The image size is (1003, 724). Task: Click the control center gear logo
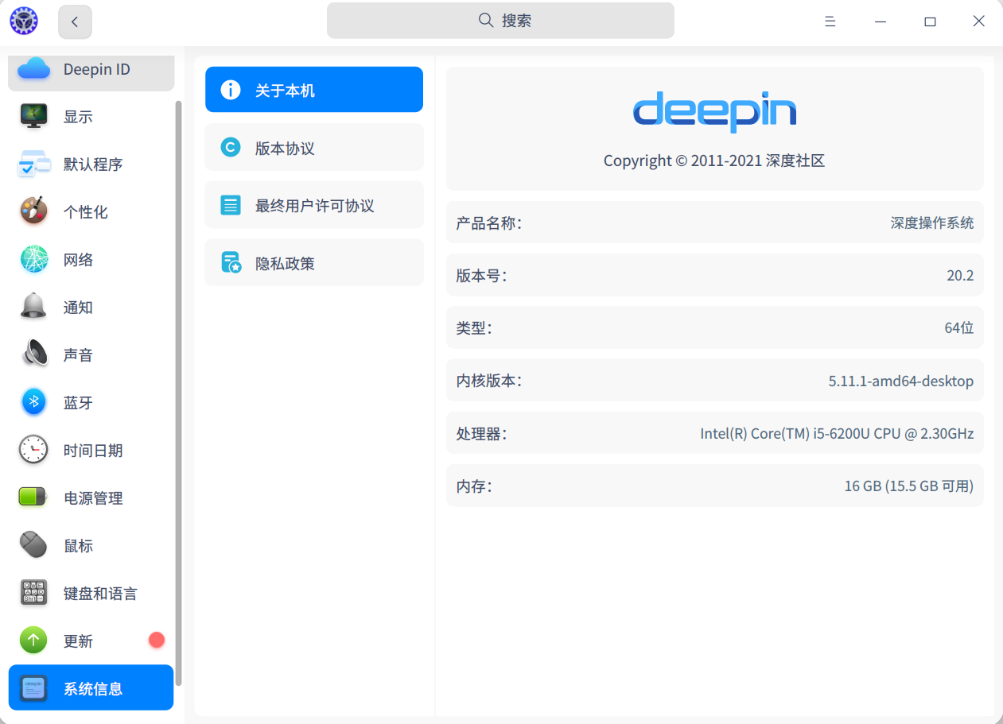click(24, 21)
